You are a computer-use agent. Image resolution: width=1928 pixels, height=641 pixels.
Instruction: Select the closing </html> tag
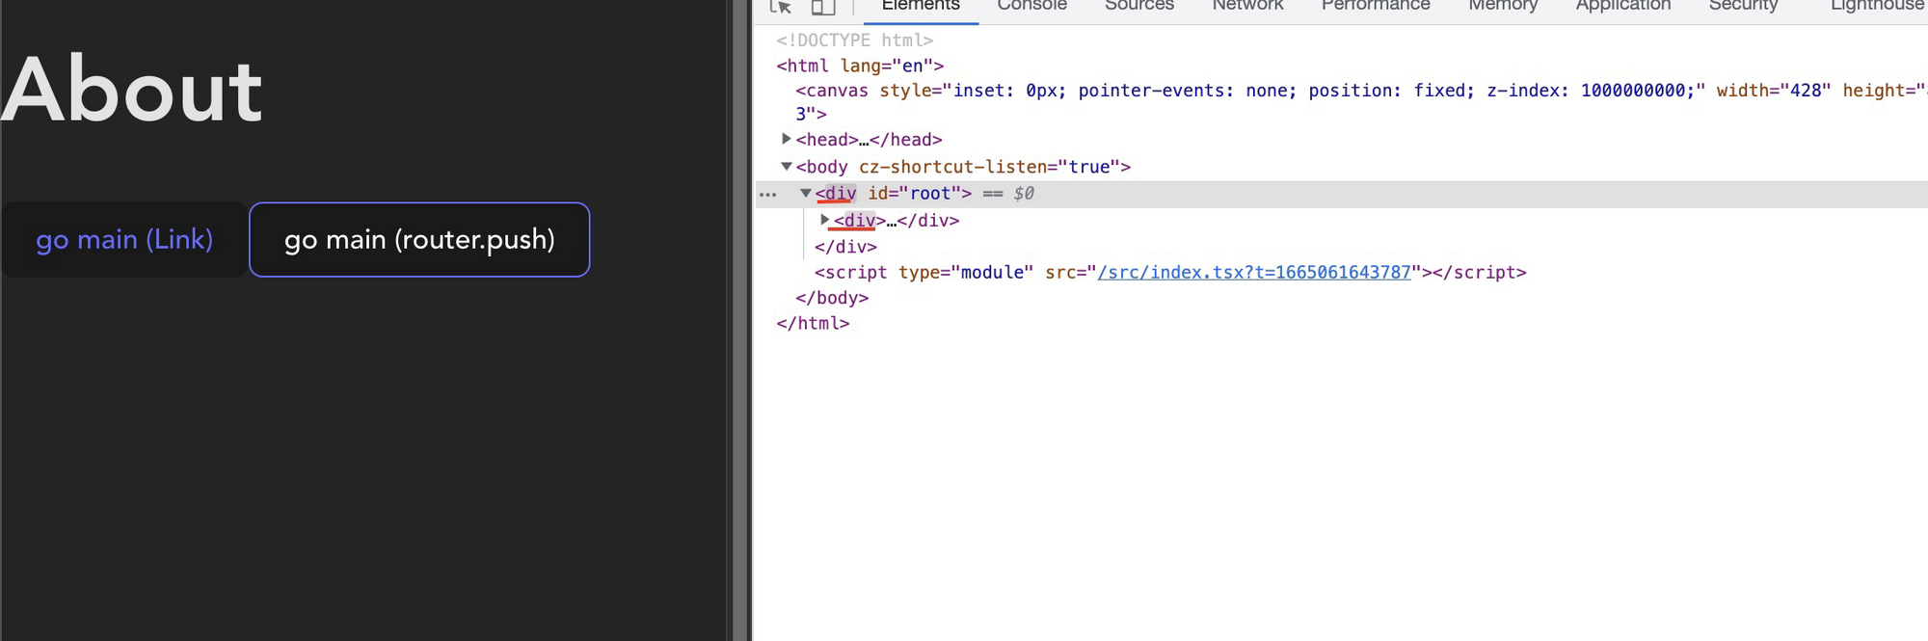click(x=813, y=323)
